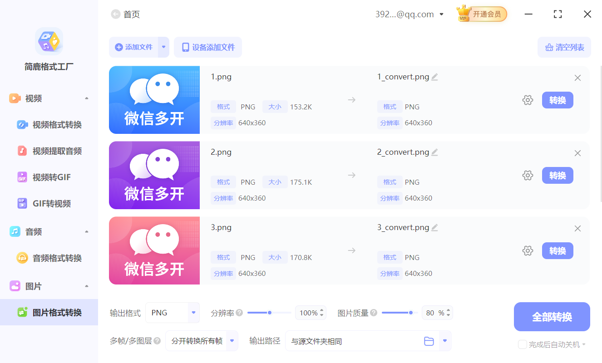Adjust the 图片质量 quality slider
Image resolution: width=602 pixels, height=363 pixels.
410,313
